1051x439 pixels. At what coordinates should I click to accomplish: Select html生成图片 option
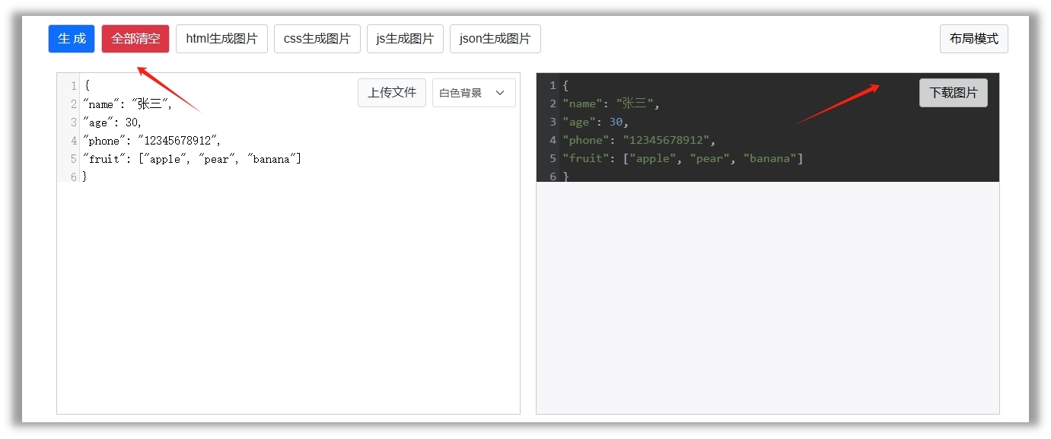pos(221,39)
